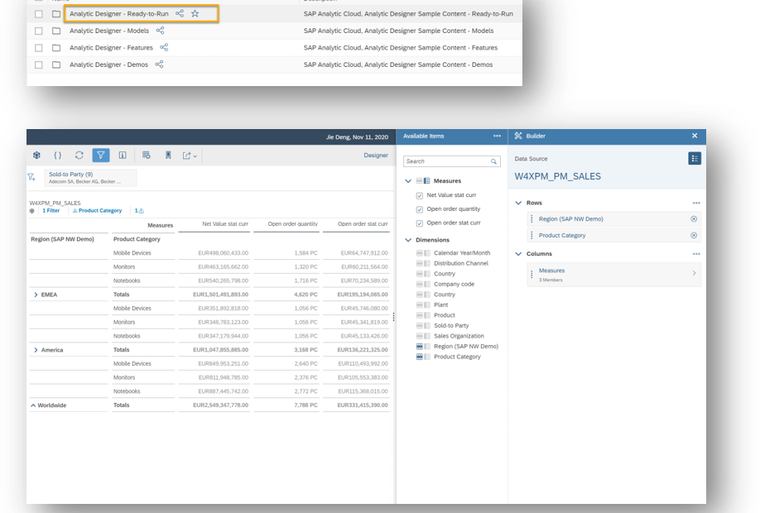760x513 pixels.
Task: Toggle the funnel filter button in the toolbar
Action: pos(101,155)
